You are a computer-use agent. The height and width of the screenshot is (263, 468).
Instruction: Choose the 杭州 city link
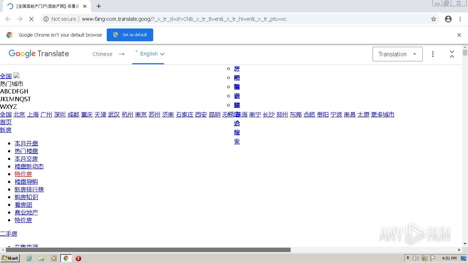[x=128, y=115]
